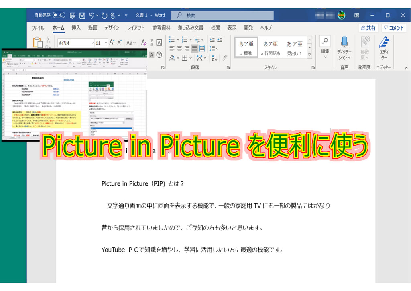Screen dimensions: 411x291
Task: Click the multilevel list icon
Action: [197, 40]
